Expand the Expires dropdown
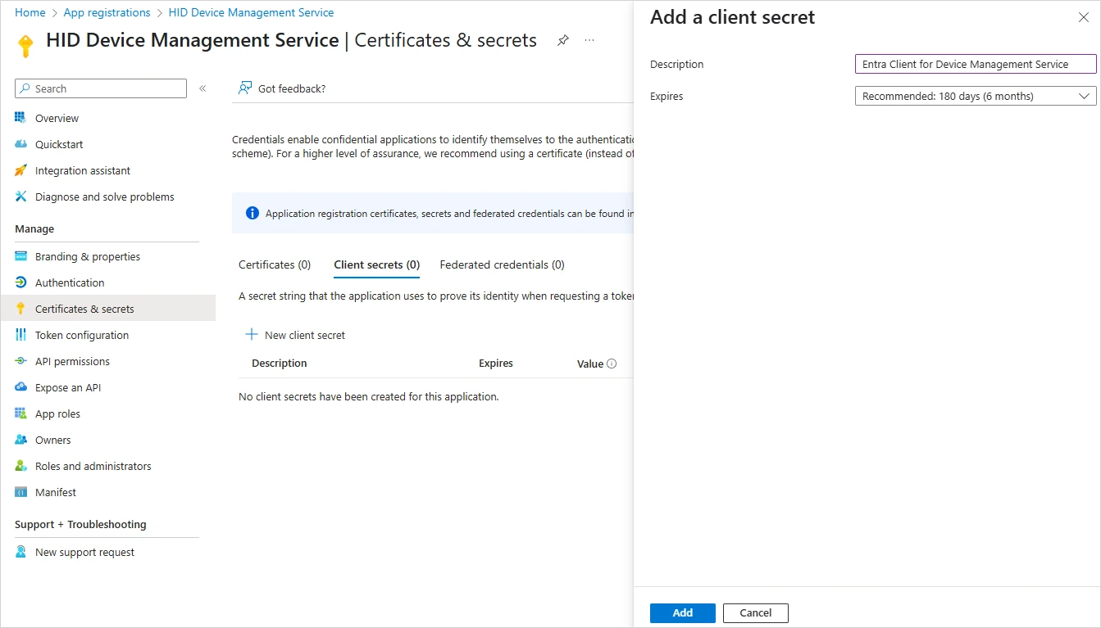 (x=975, y=96)
